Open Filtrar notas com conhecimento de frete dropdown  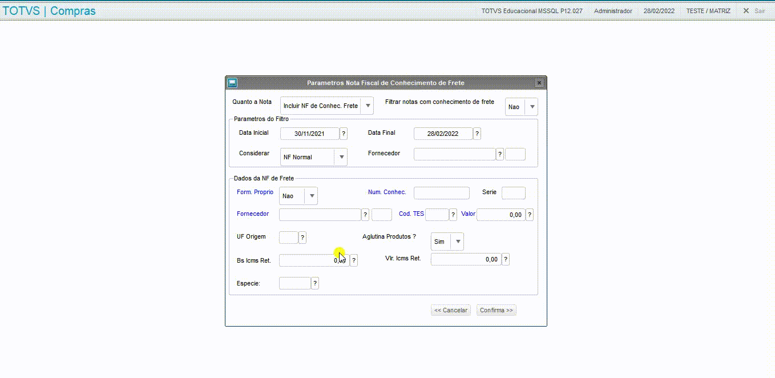point(522,107)
